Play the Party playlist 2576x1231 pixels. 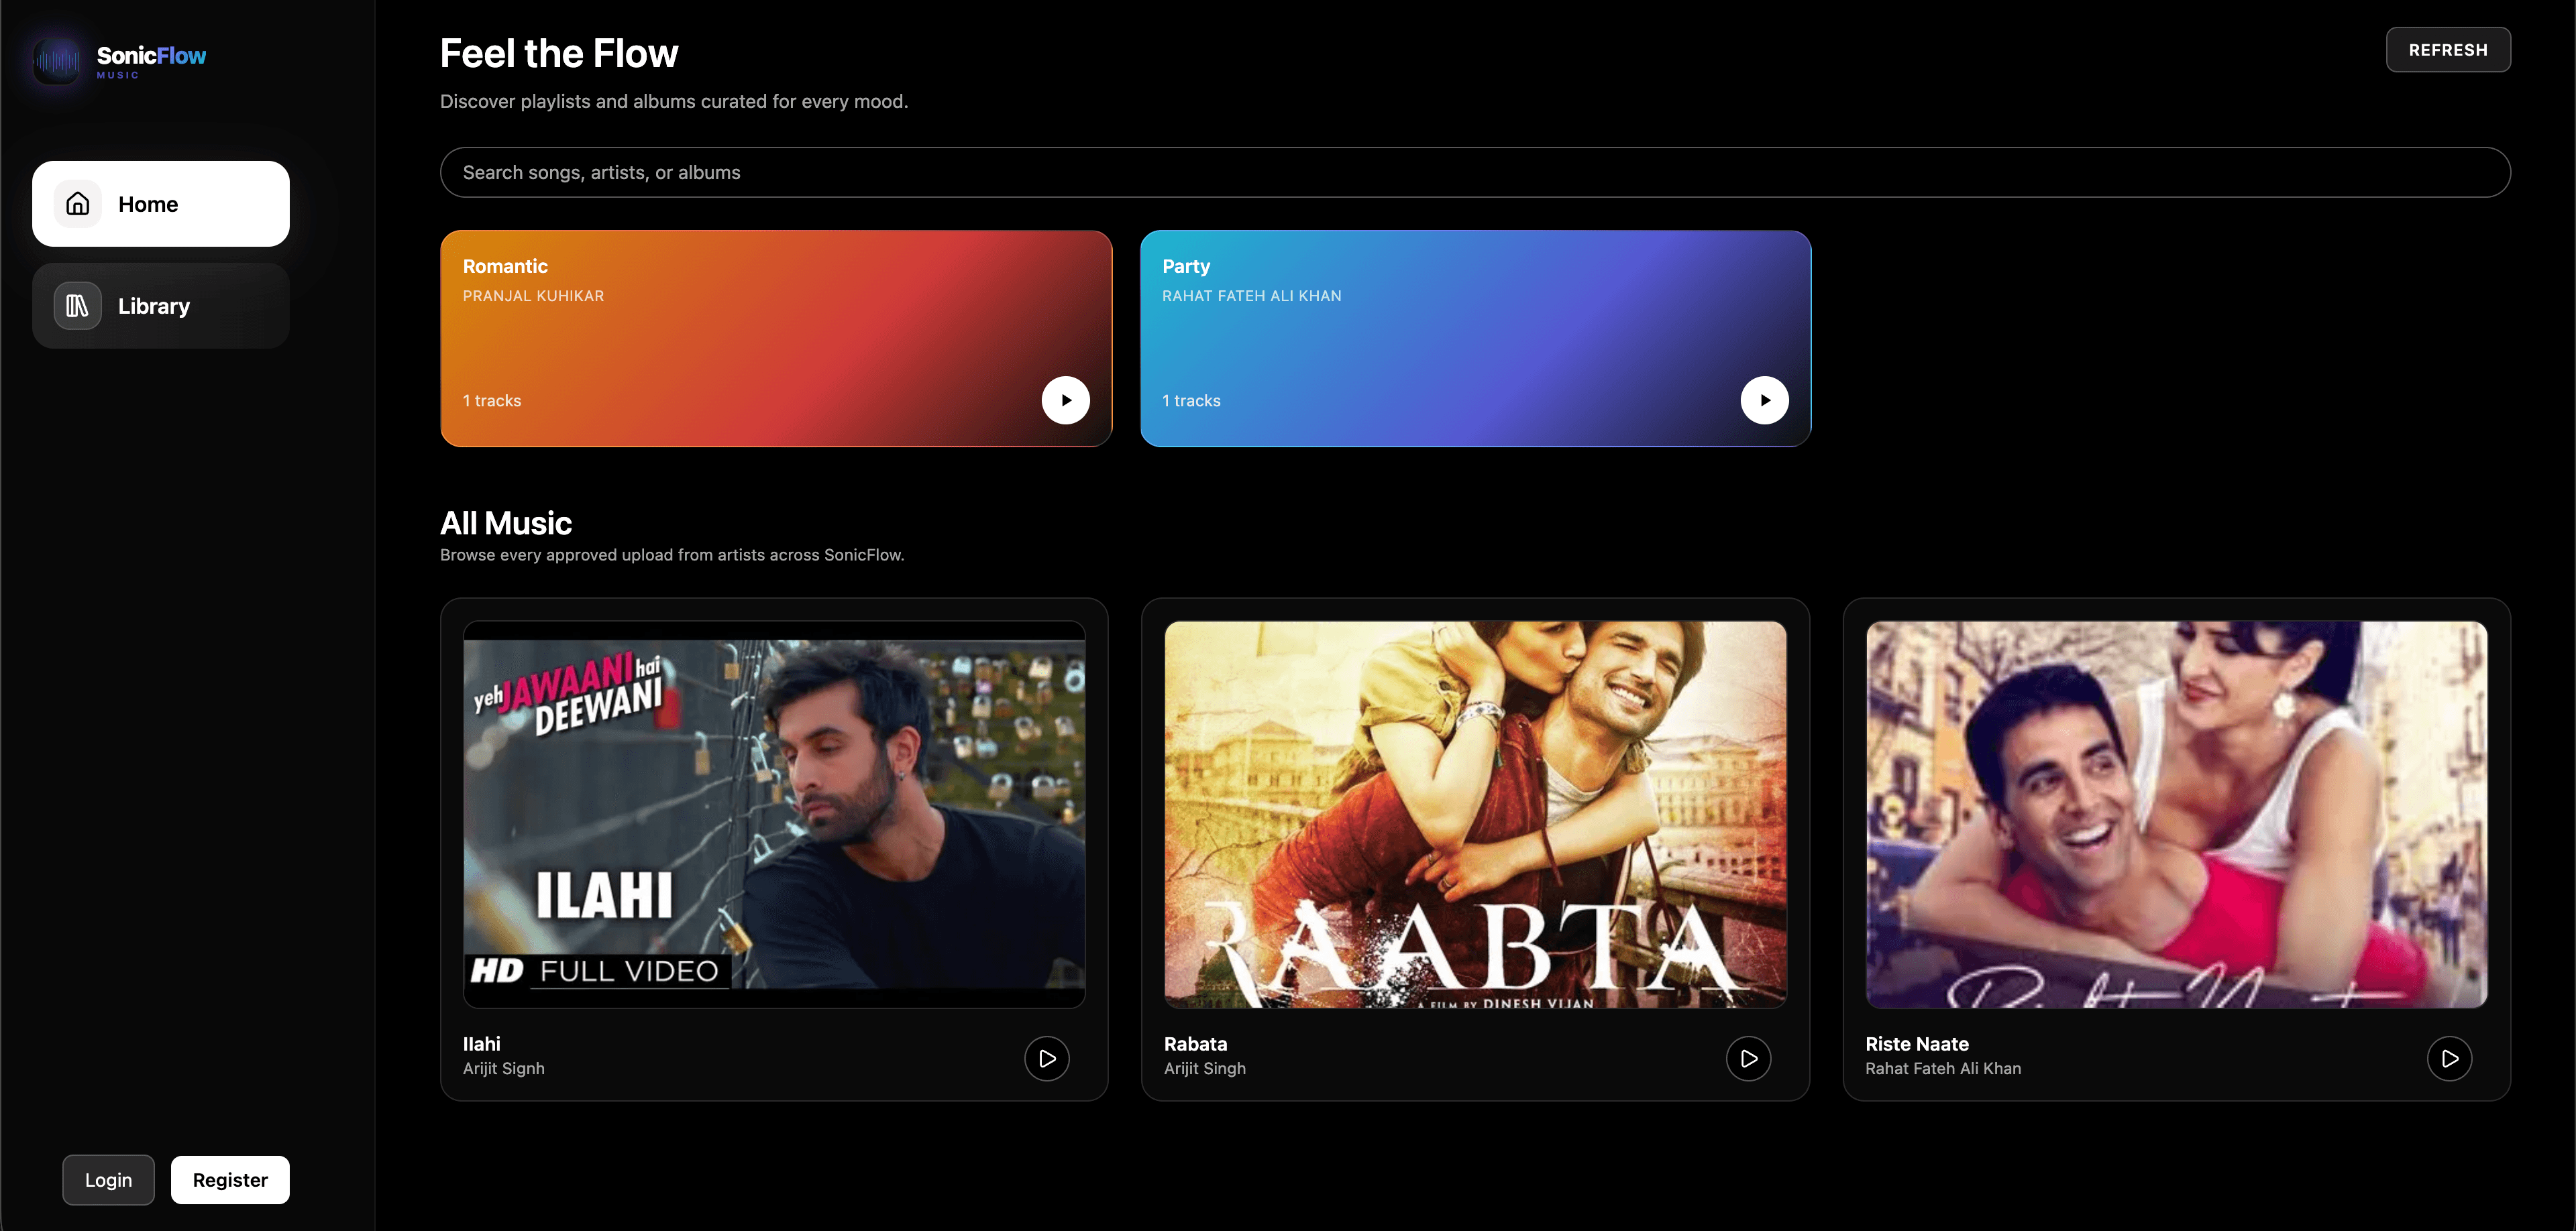[1764, 400]
